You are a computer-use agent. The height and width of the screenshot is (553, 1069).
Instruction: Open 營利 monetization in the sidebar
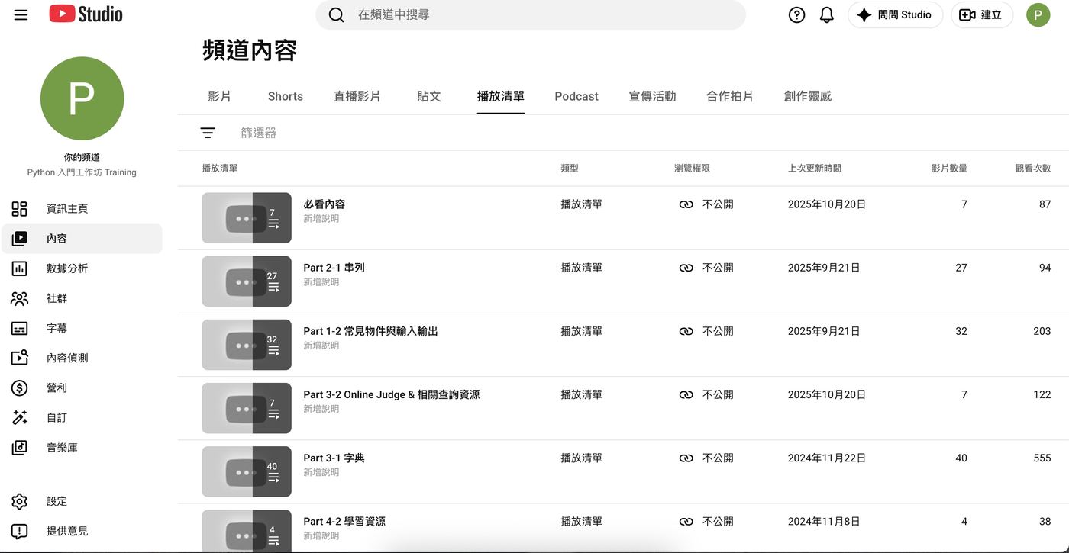[x=82, y=387]
